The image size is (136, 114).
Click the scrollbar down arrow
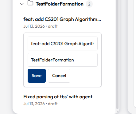coord(117,112)
